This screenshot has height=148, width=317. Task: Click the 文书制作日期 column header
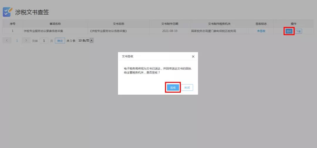click(x=170, y=24)
